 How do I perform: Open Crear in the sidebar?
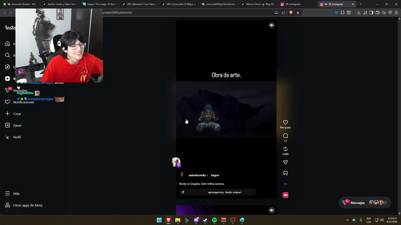pos(13,114)
